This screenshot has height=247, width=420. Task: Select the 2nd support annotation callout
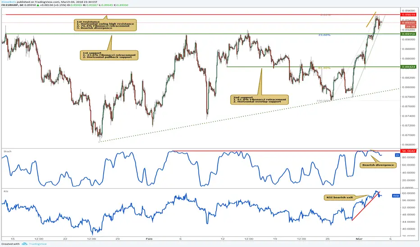(260, 99)
